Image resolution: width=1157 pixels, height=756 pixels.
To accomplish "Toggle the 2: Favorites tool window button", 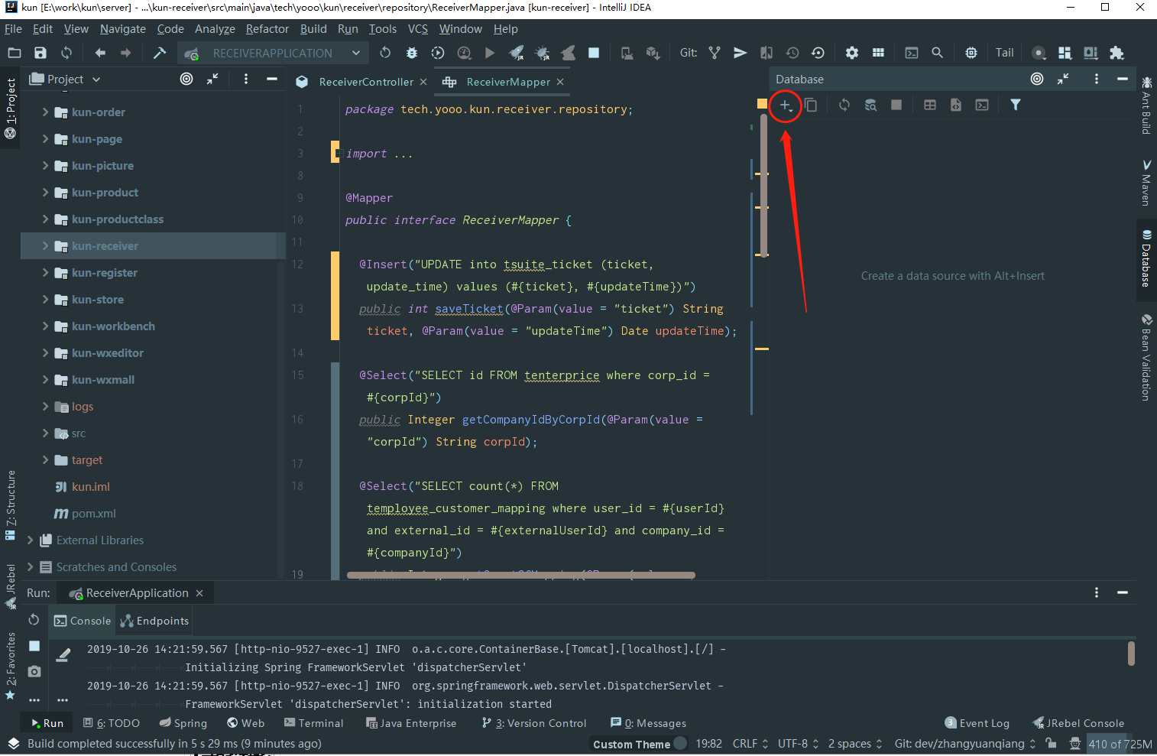I will (x=11, y=666).
